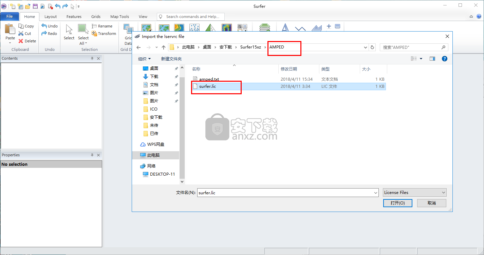Click the preview pane icon in dialog toolbar
This screenshot has width=484, height=255.
click(432, 59)
